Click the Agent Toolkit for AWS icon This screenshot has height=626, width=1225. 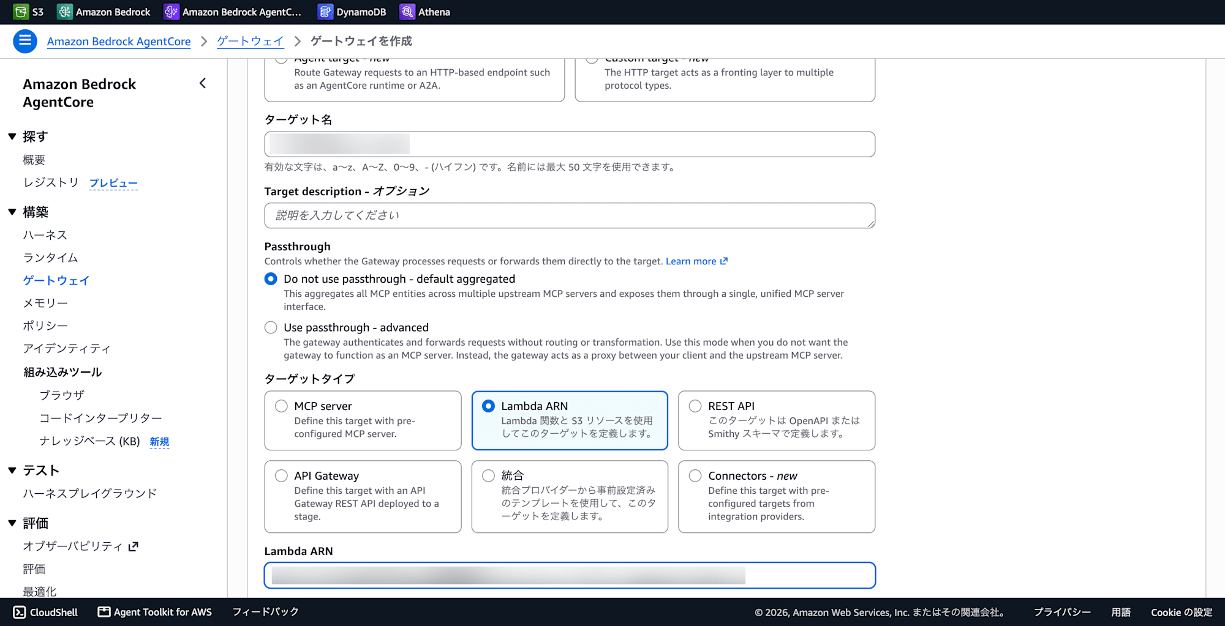104,612
